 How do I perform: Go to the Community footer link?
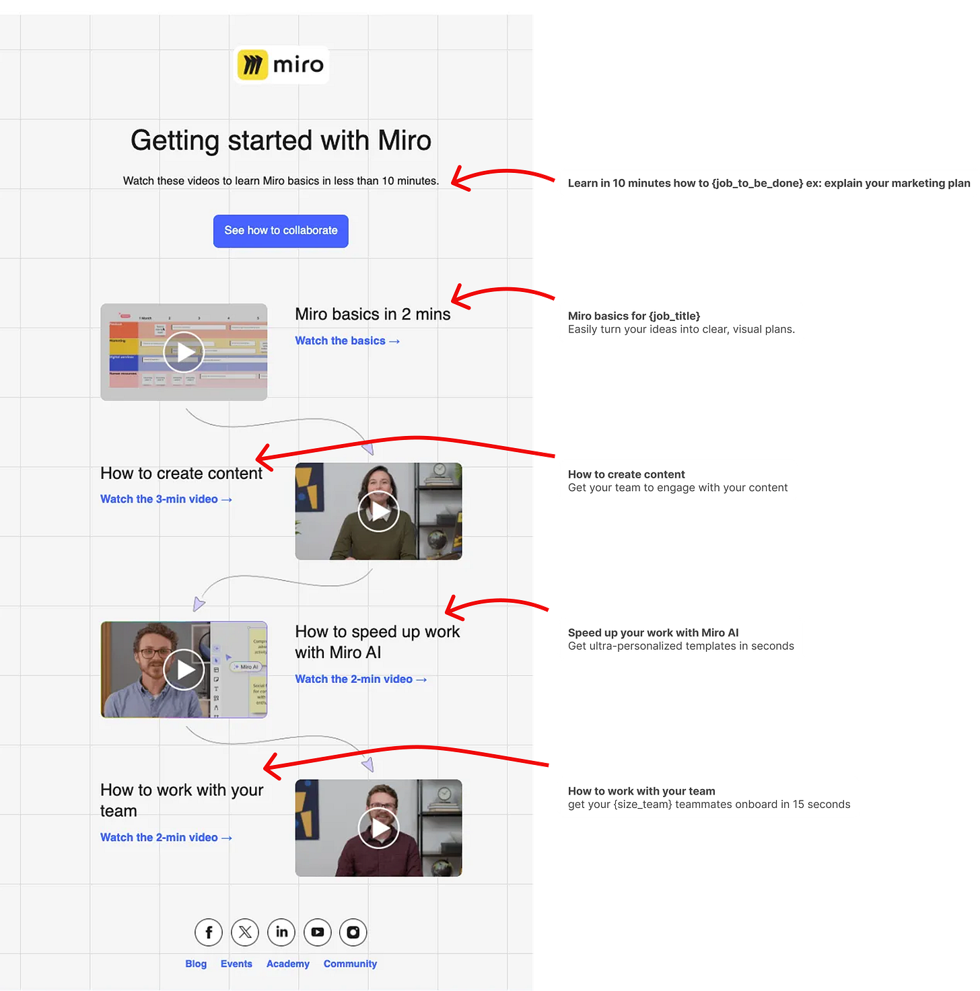(x=350, y=964)
